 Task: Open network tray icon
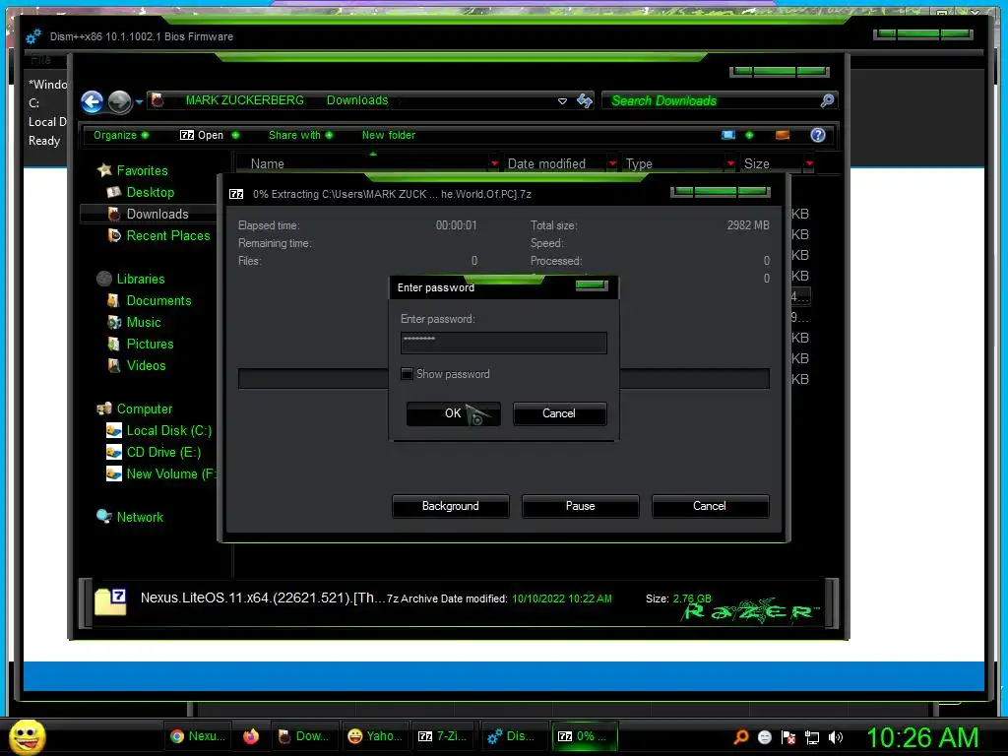tap(812, 737)
